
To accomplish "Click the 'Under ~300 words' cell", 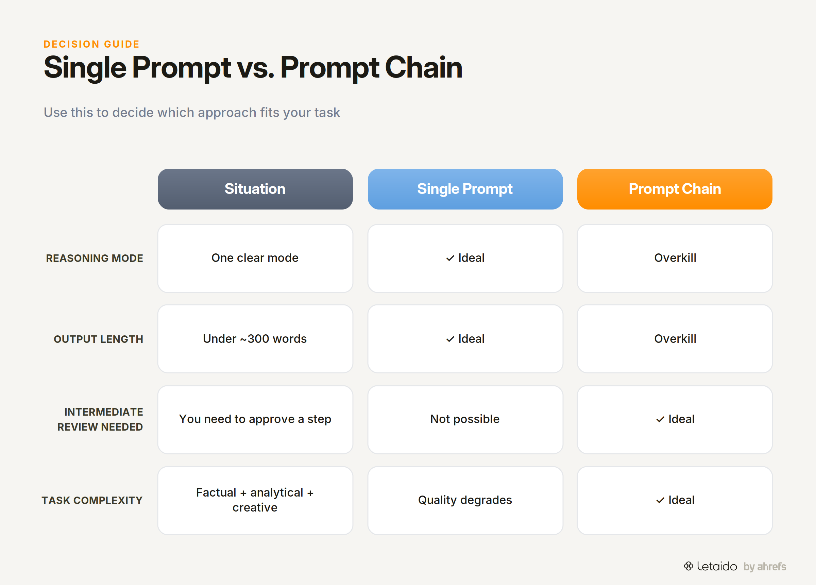I will [x=255, y=339].
